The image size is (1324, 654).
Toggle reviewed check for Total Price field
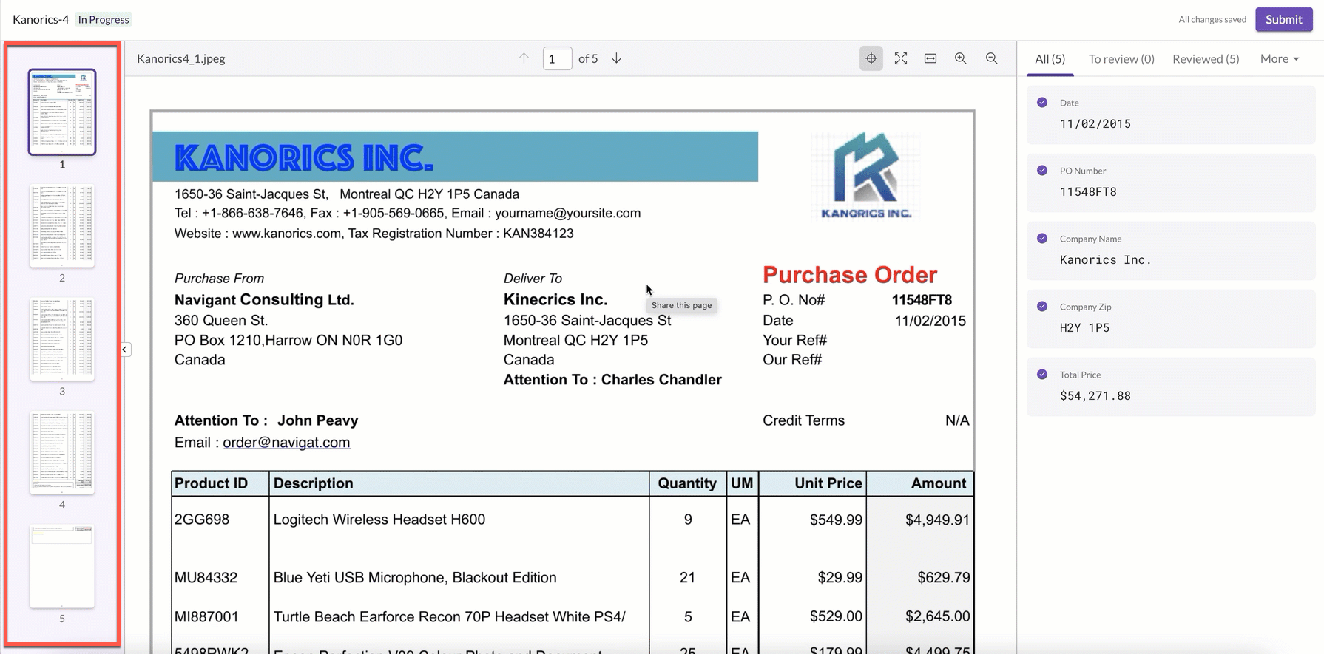1042,375
